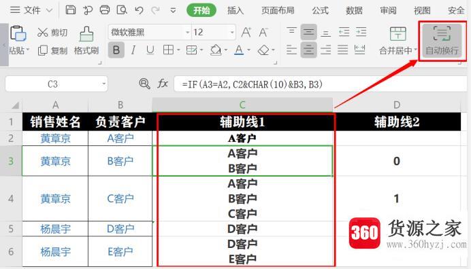Click the Select All corner triangle
The image size is (471, 269).
15,105
